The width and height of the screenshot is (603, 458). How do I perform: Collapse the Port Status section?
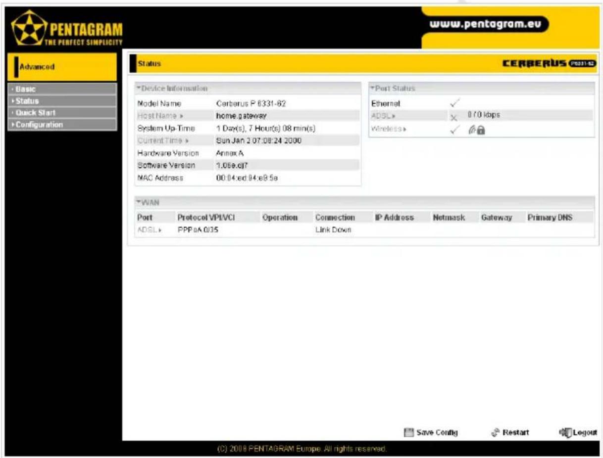point(392,89)
